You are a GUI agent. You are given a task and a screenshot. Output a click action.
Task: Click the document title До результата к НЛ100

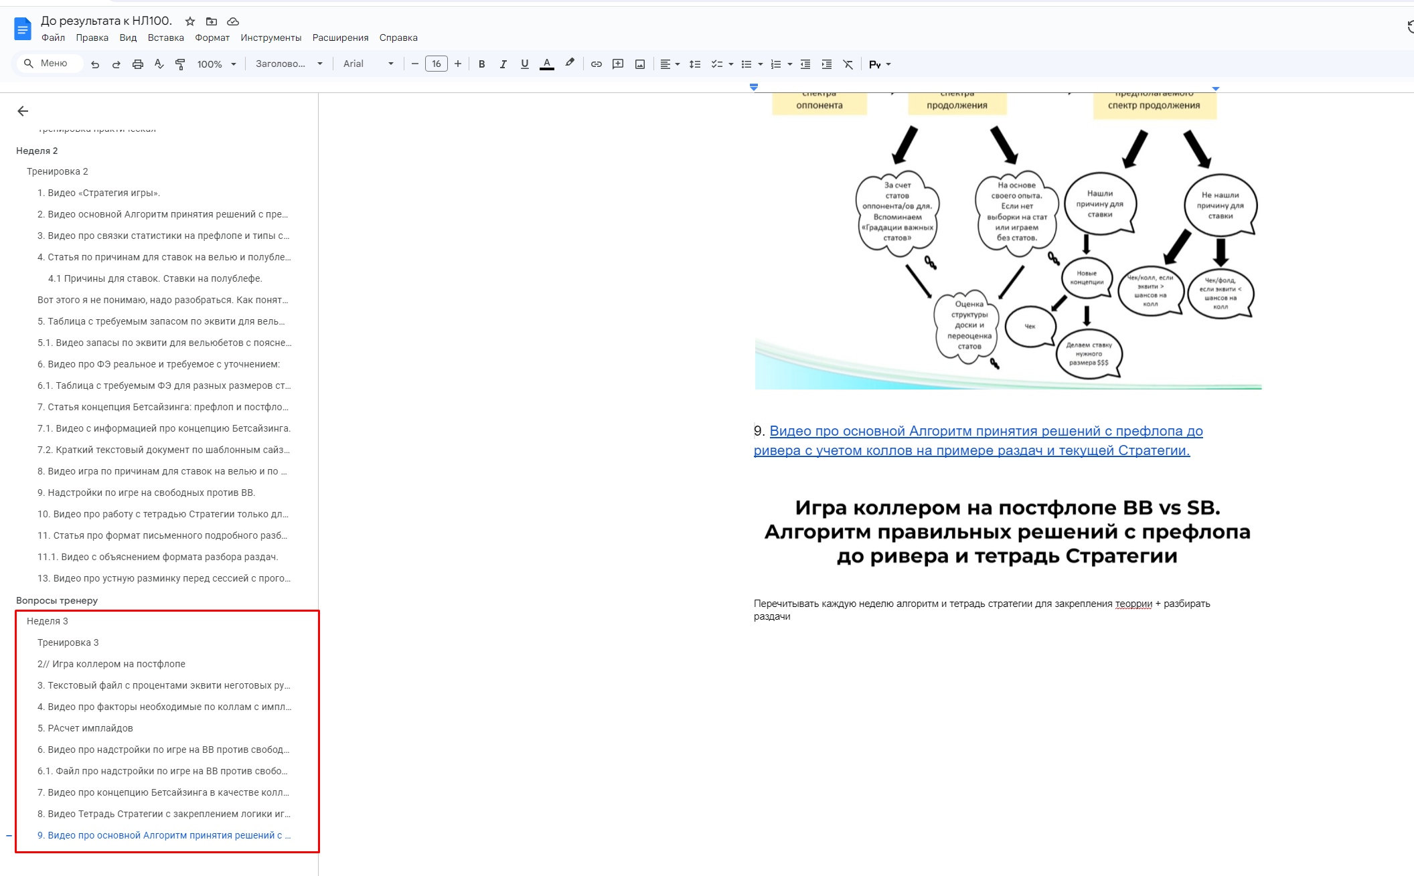[x=106, y=21]
